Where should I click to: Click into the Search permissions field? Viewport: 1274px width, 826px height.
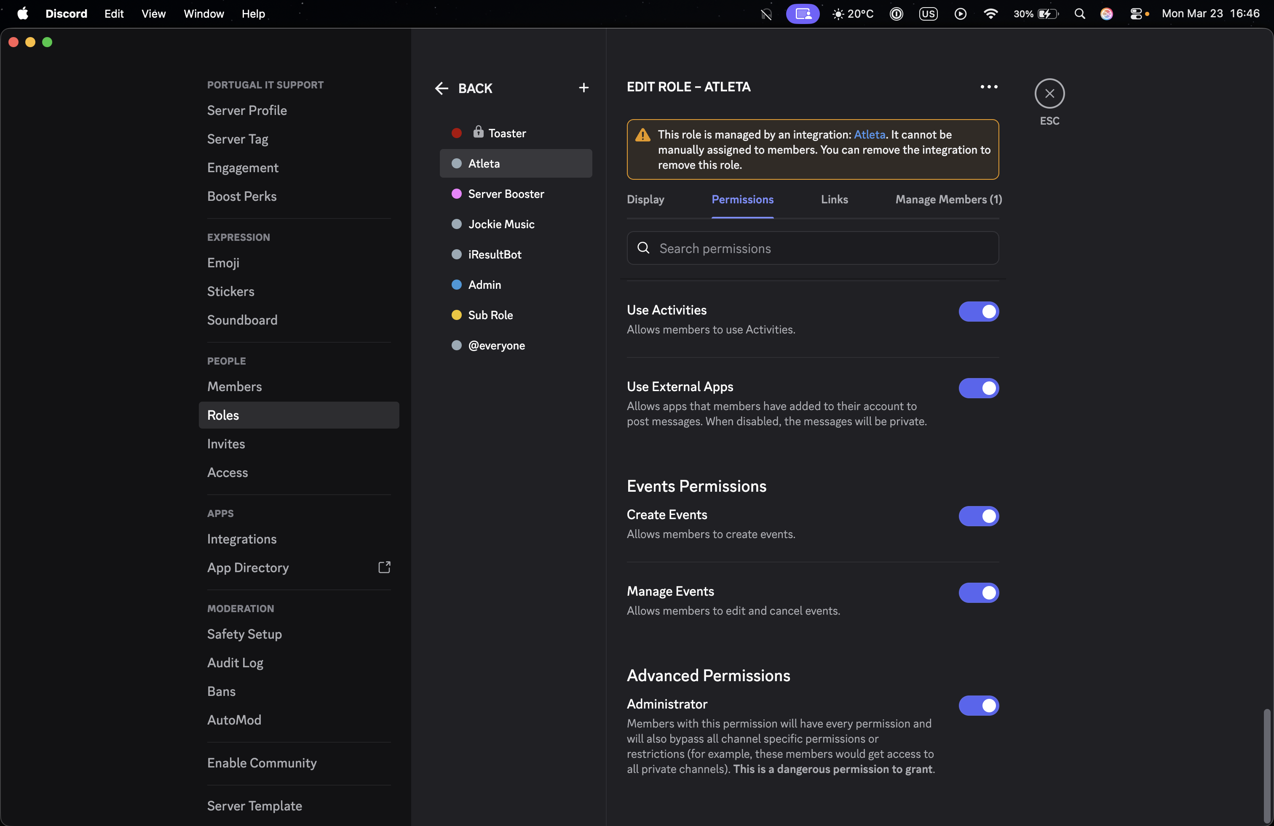[x=824, y=248]
